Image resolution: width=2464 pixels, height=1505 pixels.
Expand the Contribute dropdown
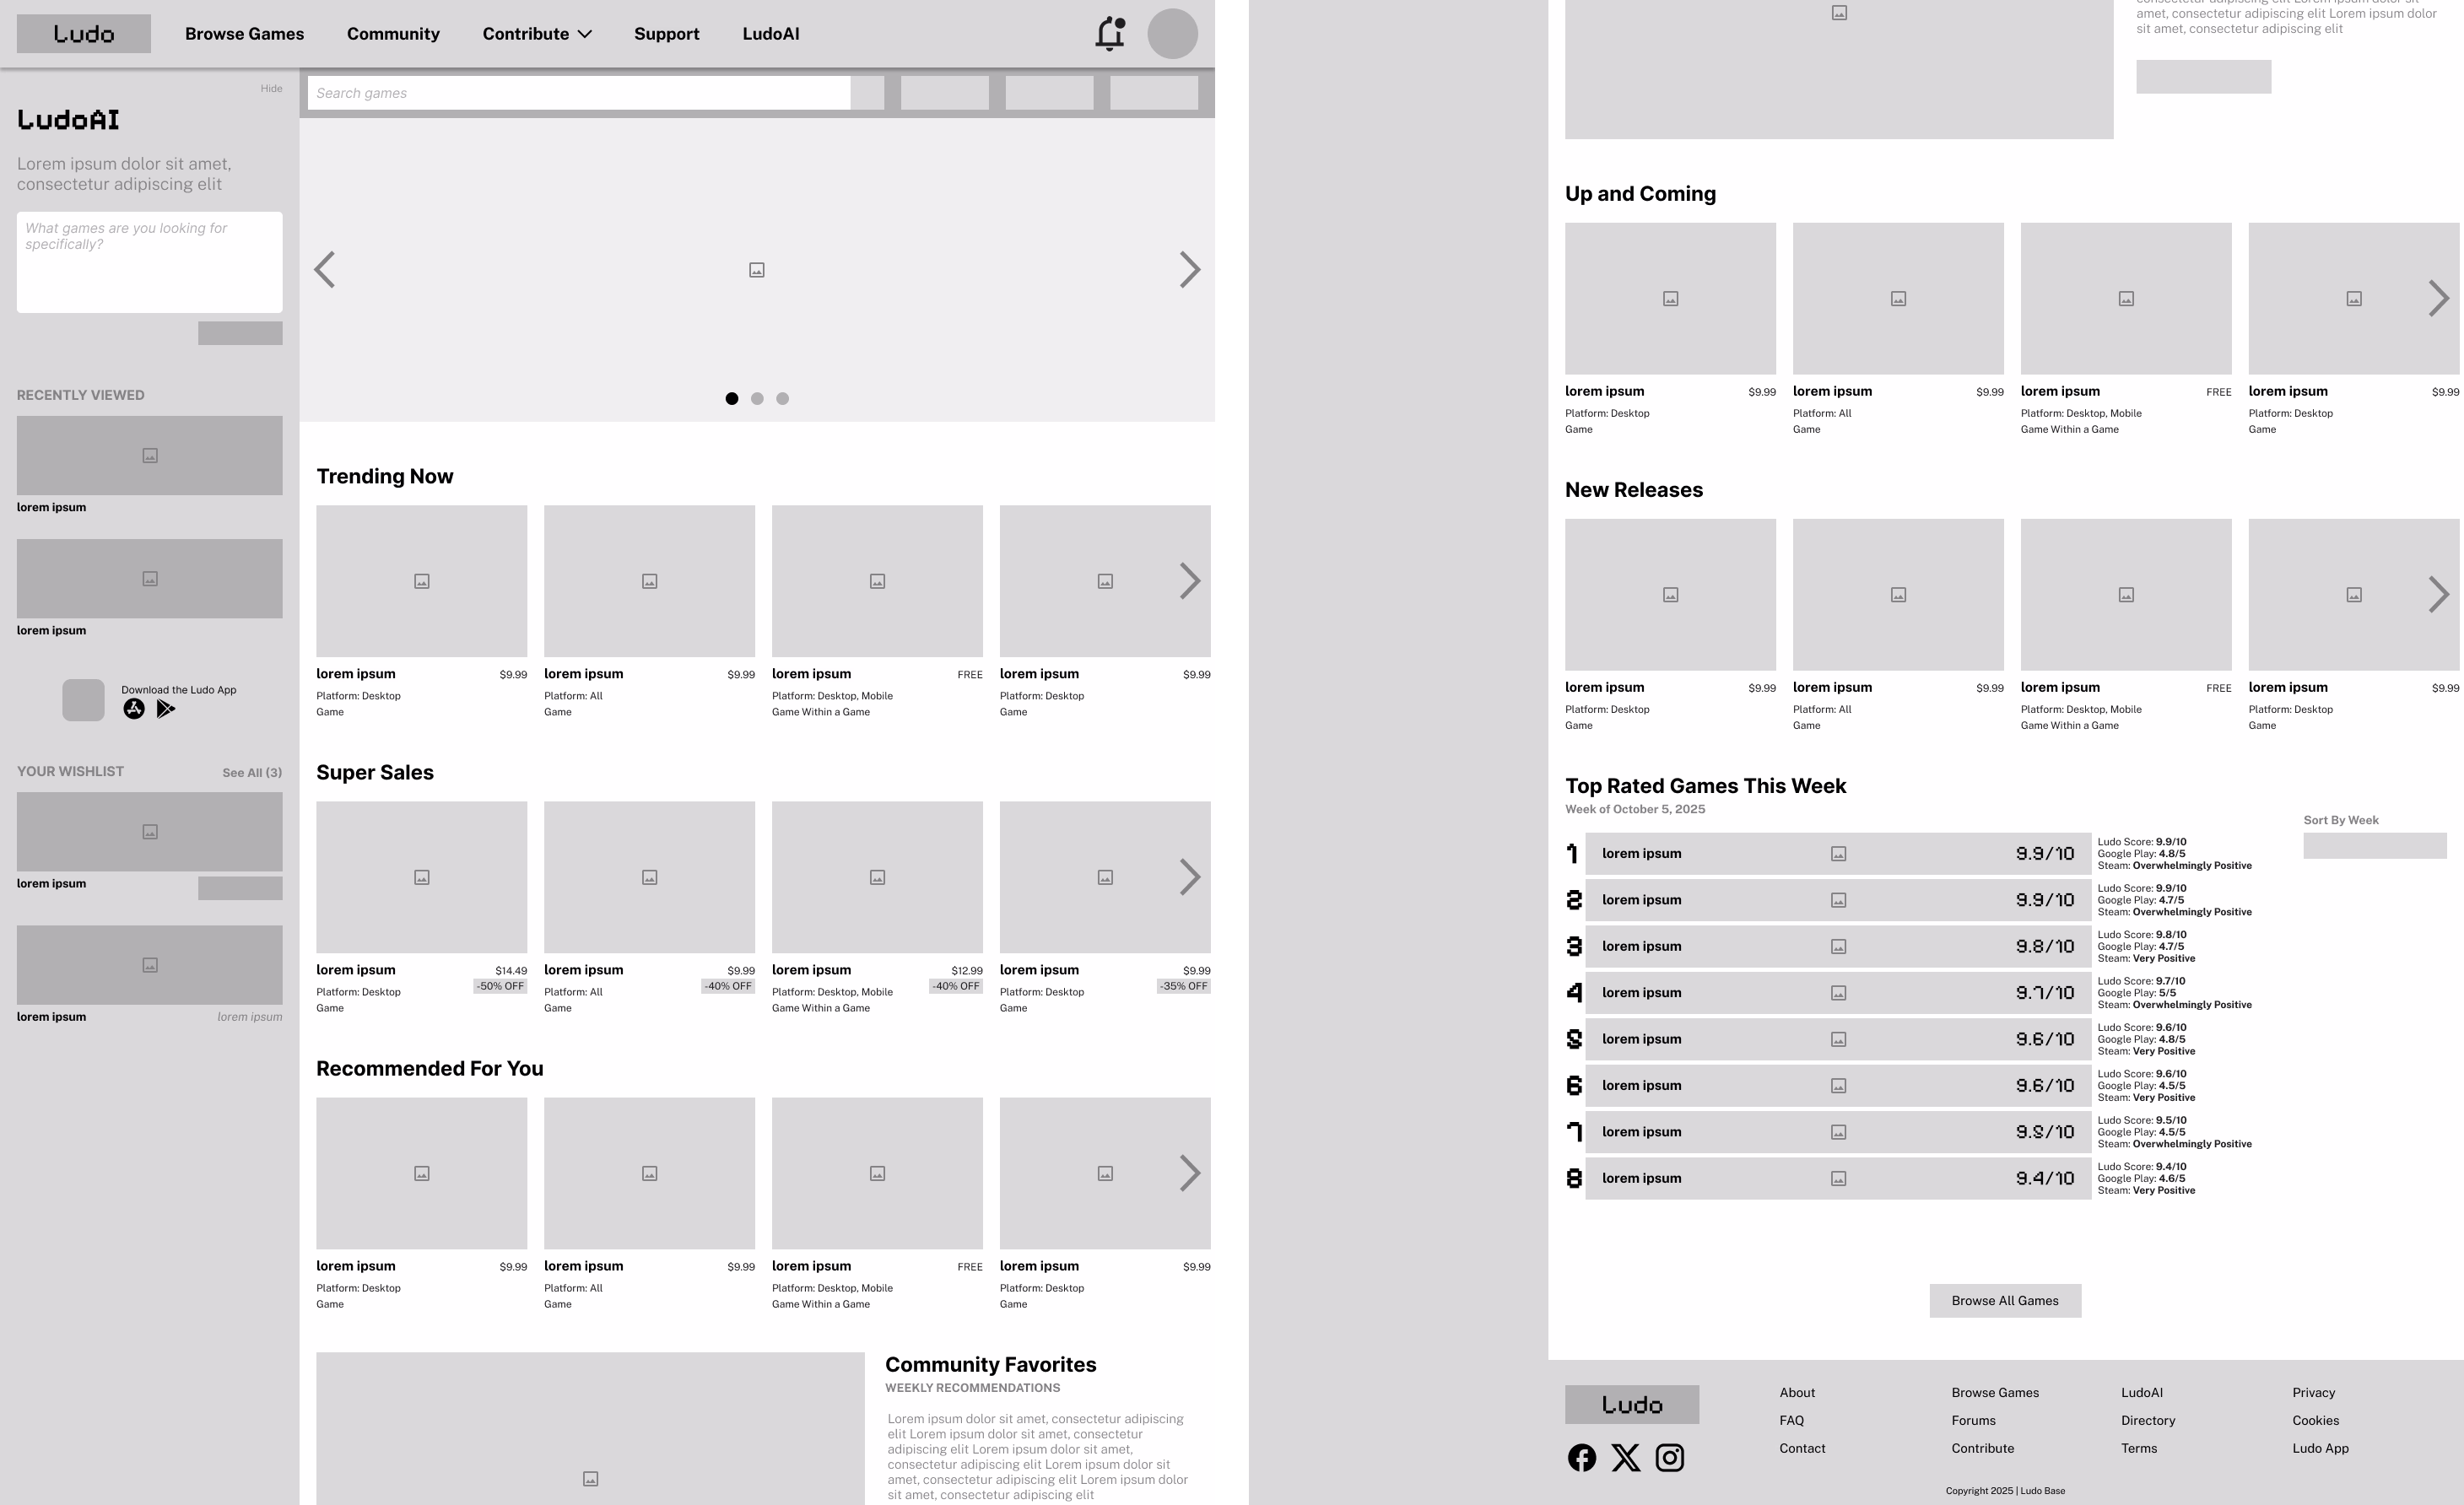pos(537,33)
